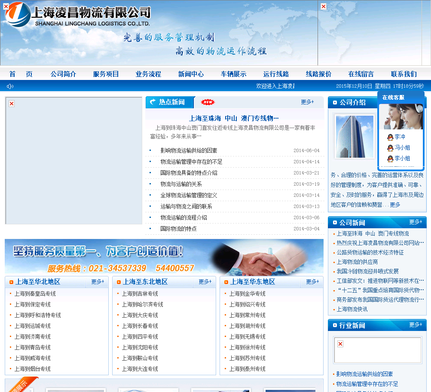Chat with 李冲 in the 在线客服 widget
The image size is (431, 392).
(x=400, y=137)
